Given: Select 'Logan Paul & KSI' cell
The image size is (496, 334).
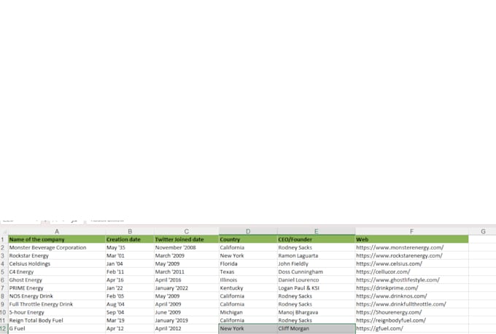Looking at the screenshot, I should coord(317,288).
